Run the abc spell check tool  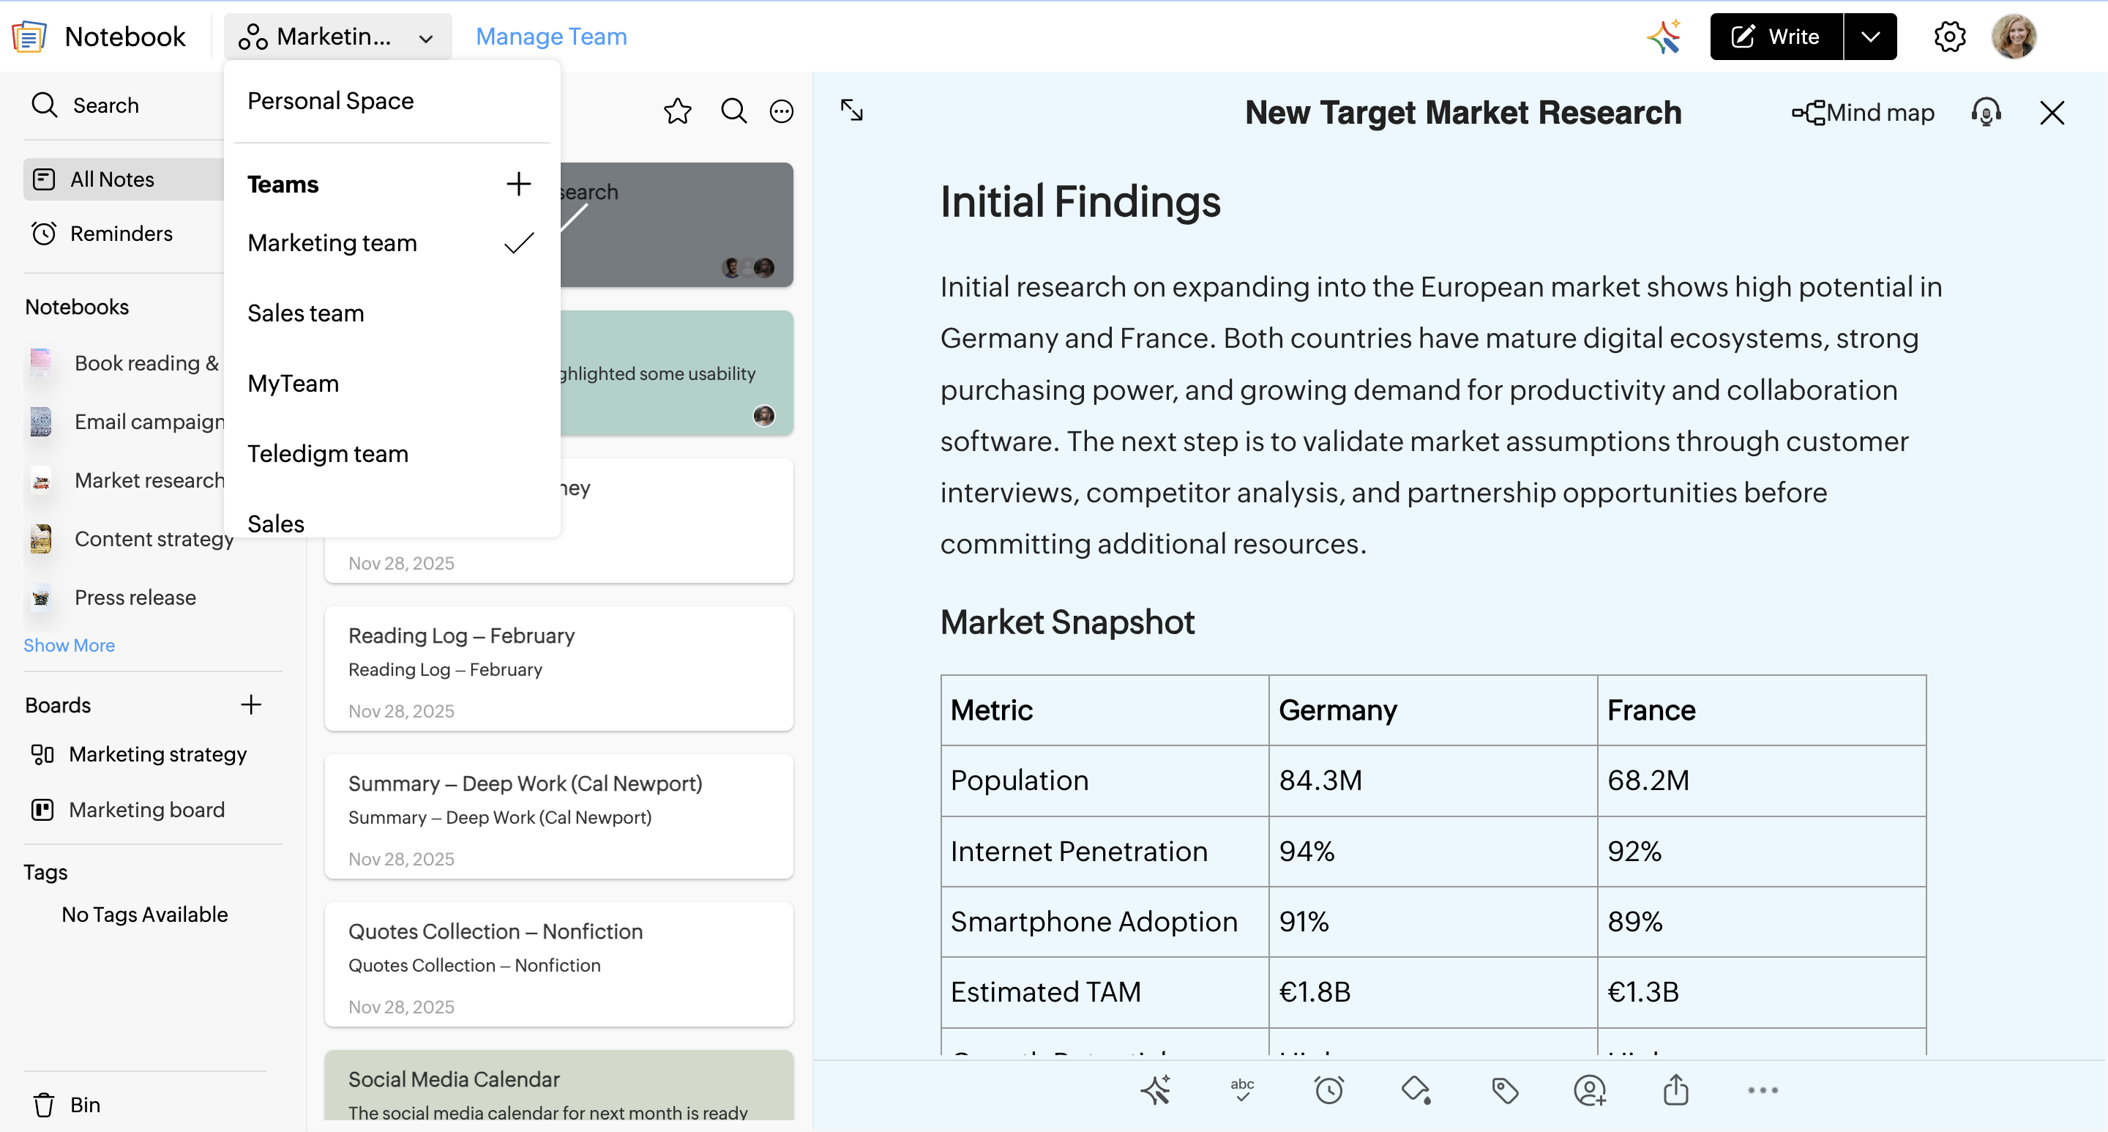pos(1241,1090)
